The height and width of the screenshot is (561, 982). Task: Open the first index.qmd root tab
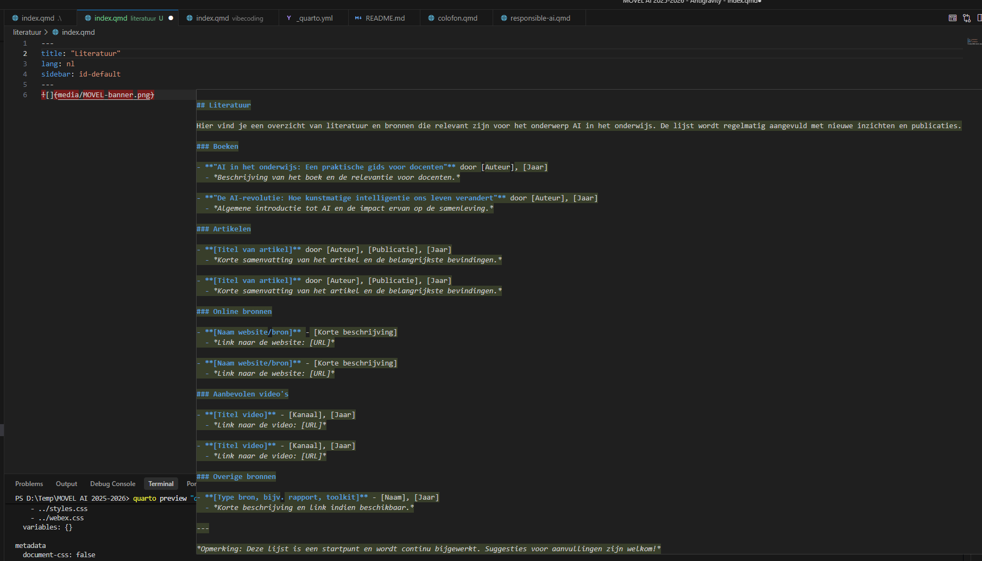(x=38, y=18)
